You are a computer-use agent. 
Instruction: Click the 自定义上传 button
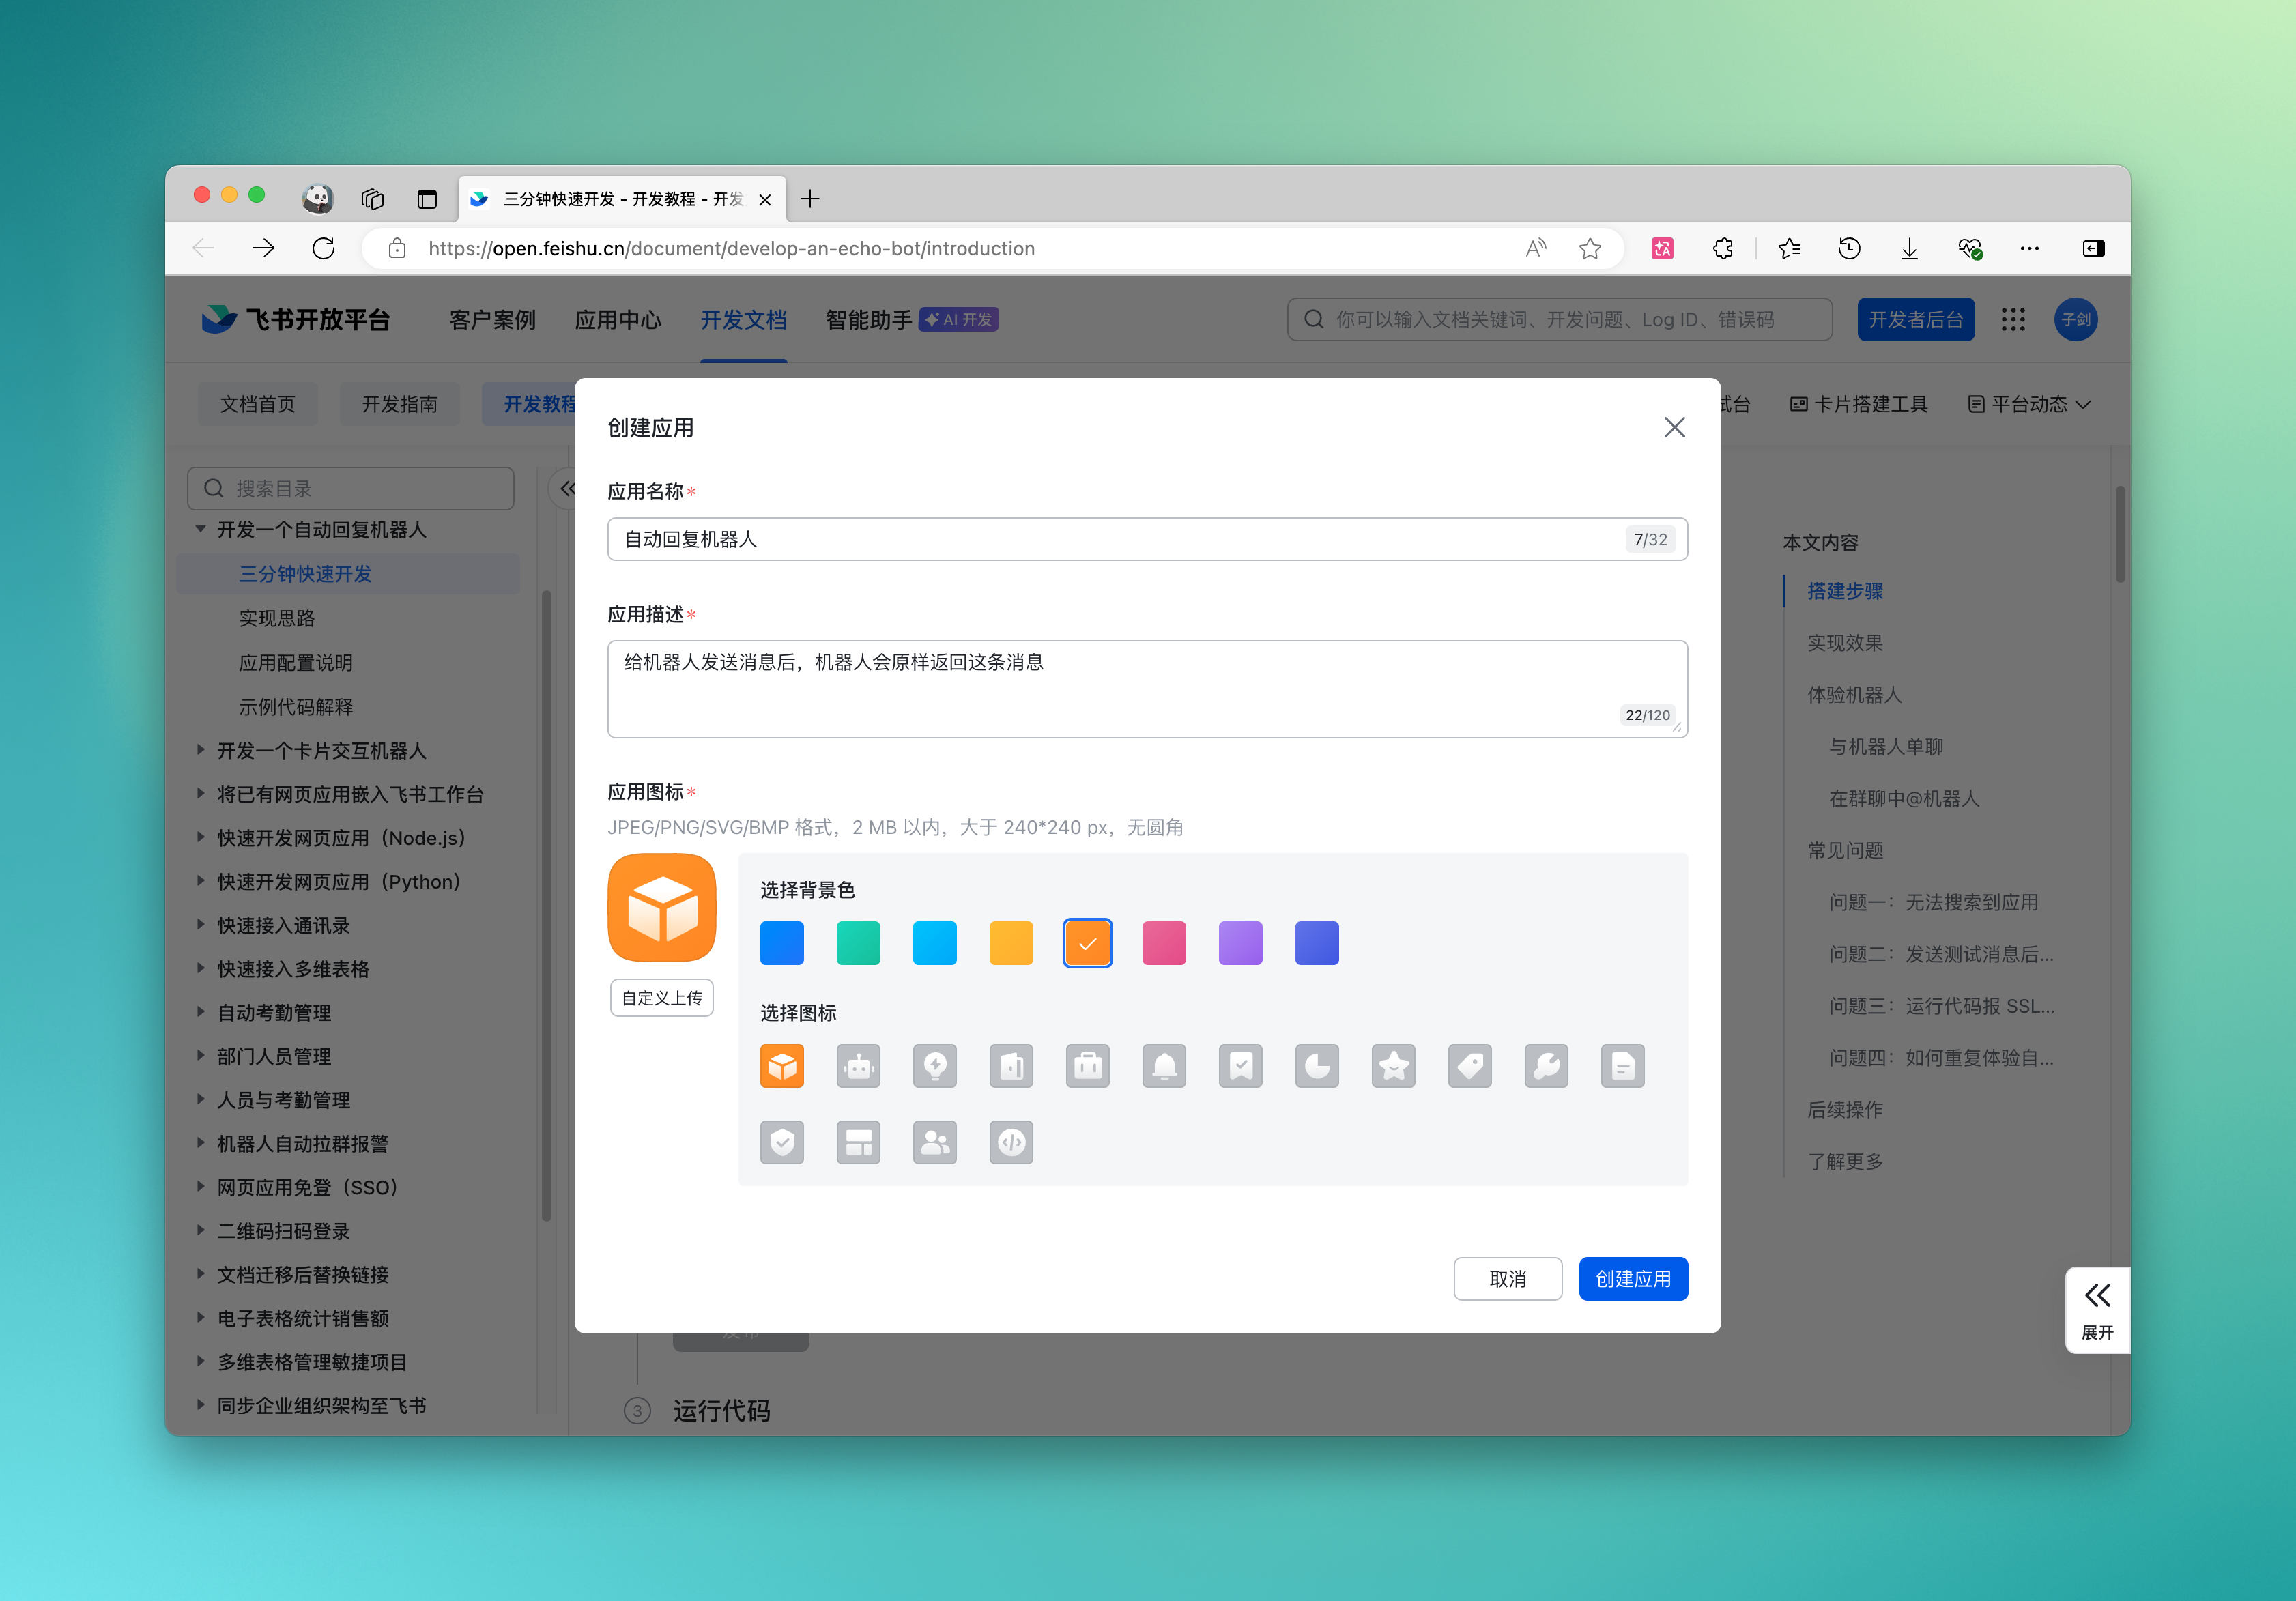point(661,998)
